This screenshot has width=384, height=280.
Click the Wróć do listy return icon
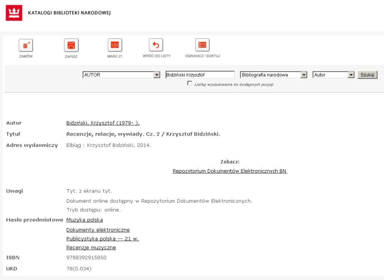tap(156, 45)
